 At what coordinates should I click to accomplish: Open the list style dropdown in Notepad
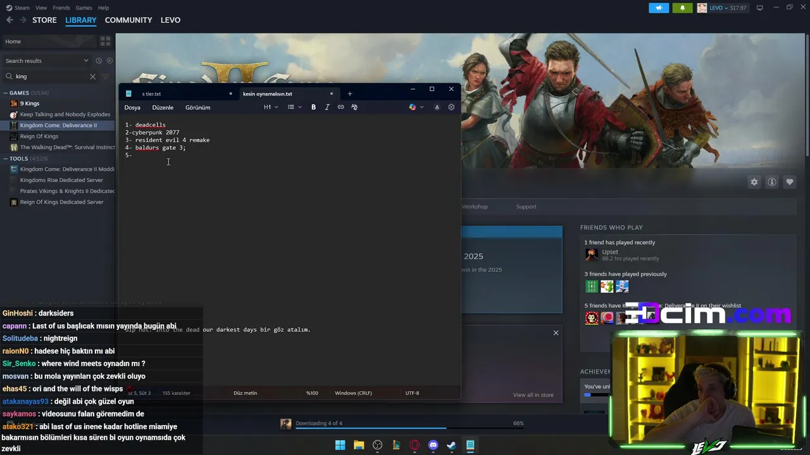[295, 107]
